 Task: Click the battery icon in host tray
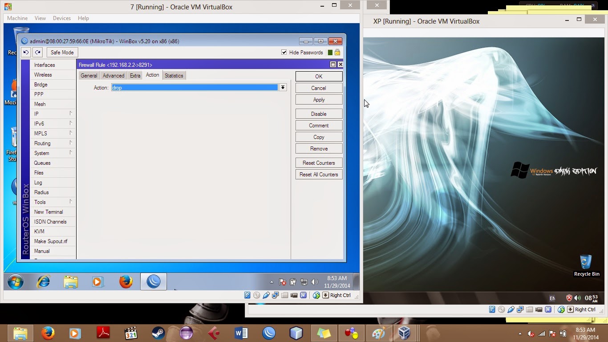[563, 334]
